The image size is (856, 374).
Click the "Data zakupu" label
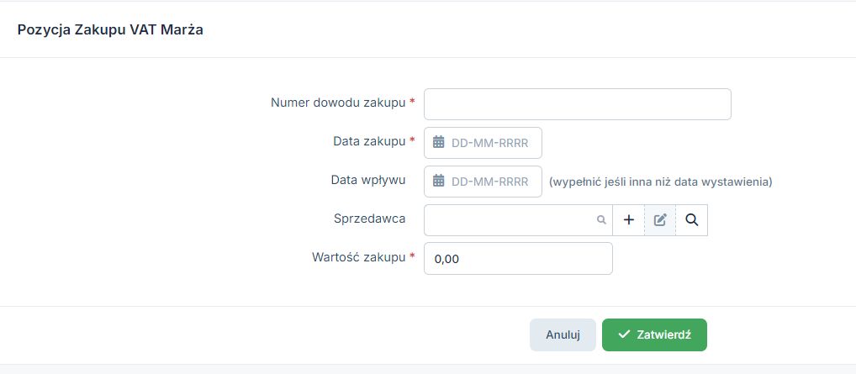click(x=369, y=141)
